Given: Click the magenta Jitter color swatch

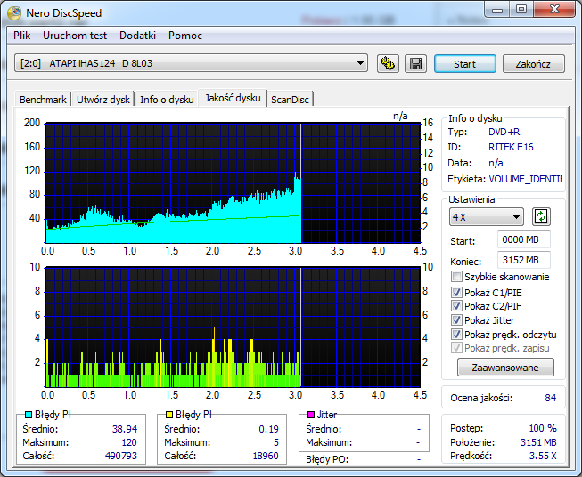Looking at the screenshot, I should (311, 415).
